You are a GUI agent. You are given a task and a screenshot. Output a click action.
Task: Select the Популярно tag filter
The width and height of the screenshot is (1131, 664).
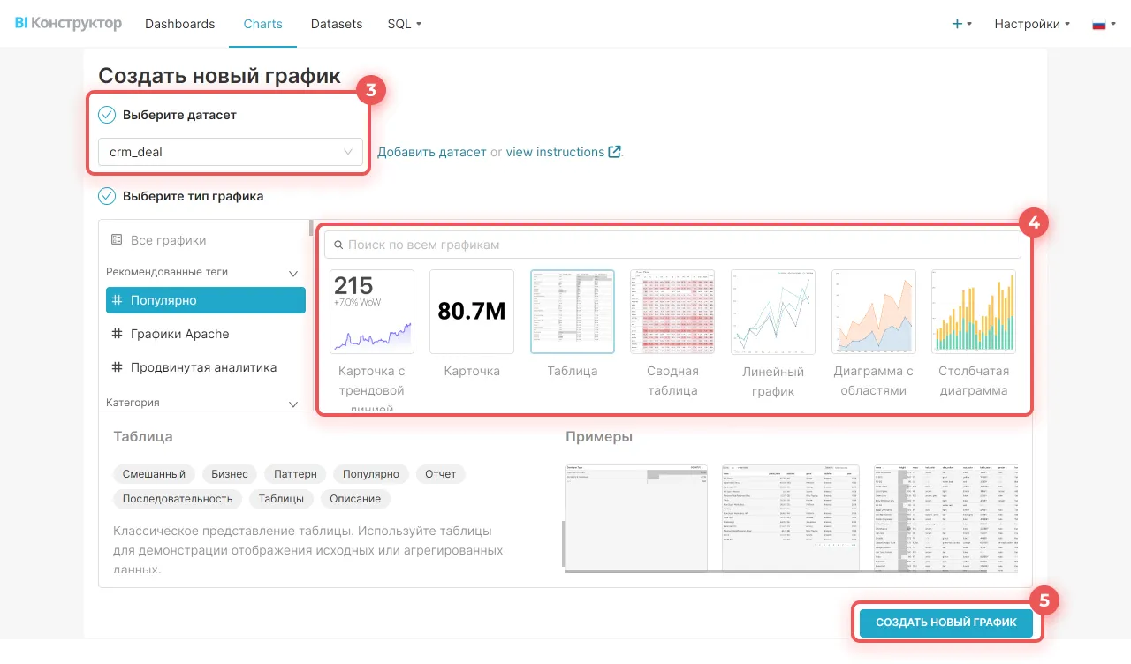point(206,300)
